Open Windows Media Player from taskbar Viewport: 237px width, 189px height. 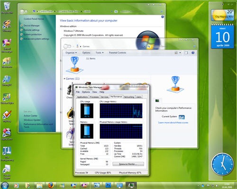tap(16, 186)
